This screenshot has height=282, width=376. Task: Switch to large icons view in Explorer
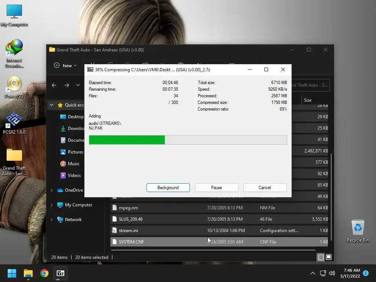coord(329,257)
